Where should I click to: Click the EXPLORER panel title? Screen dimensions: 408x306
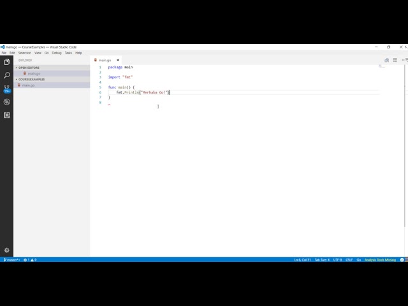tap(25, 61)
